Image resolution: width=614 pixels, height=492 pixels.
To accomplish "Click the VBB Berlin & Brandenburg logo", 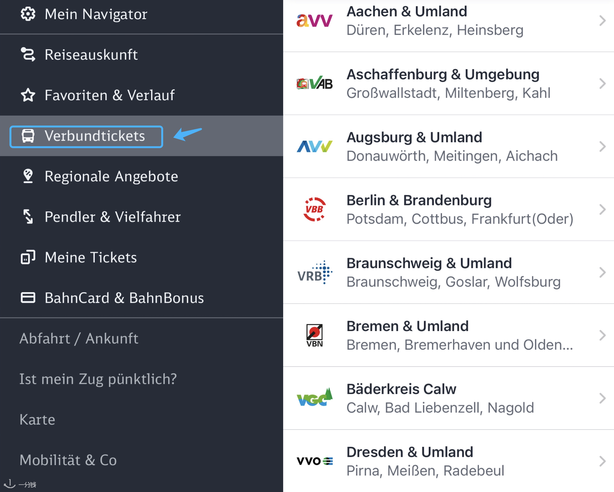I will click(314, 209).
